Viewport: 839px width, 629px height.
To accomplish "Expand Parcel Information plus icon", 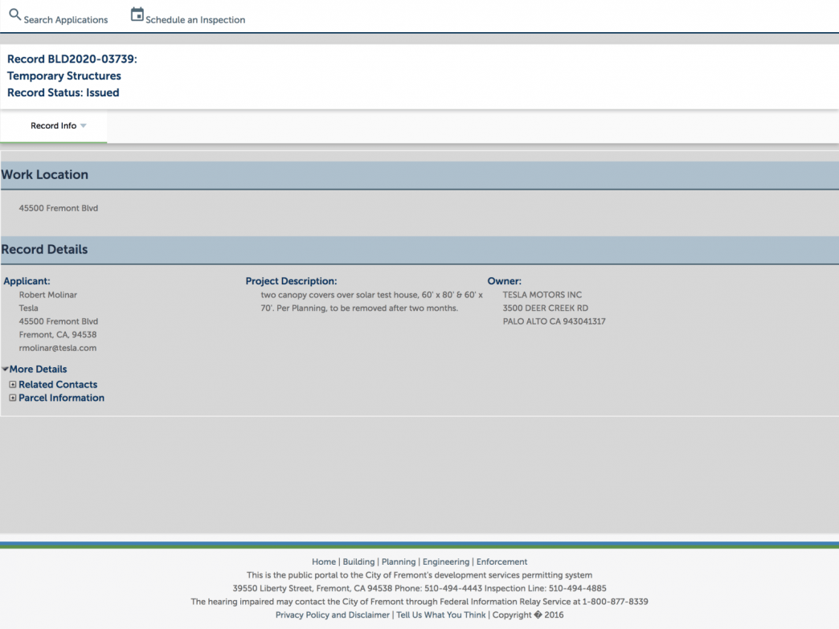I will (13, 398).
